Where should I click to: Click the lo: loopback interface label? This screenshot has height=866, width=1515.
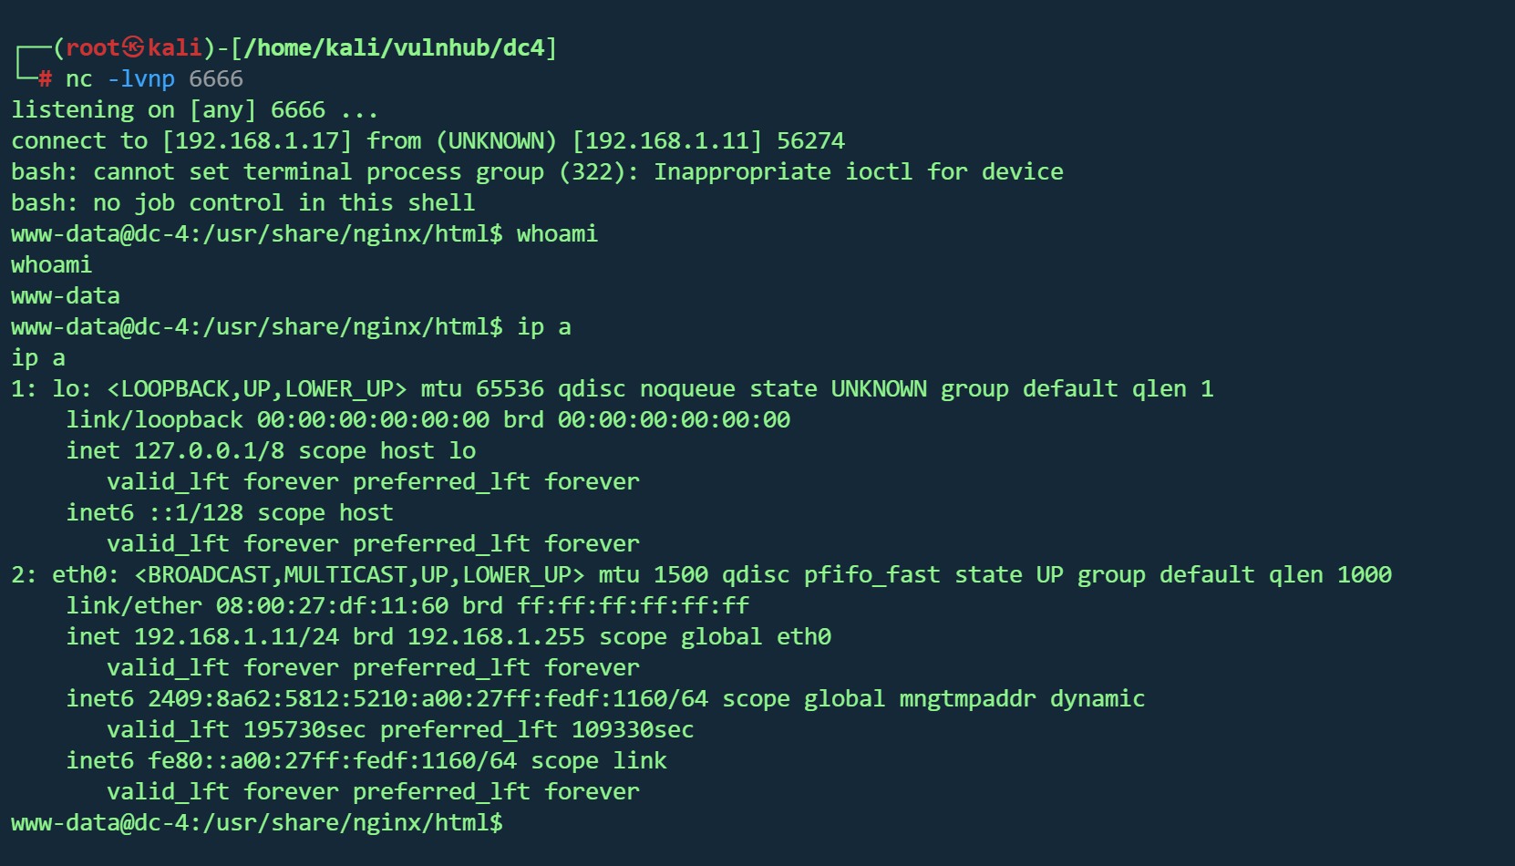click(x=72, y=389)
